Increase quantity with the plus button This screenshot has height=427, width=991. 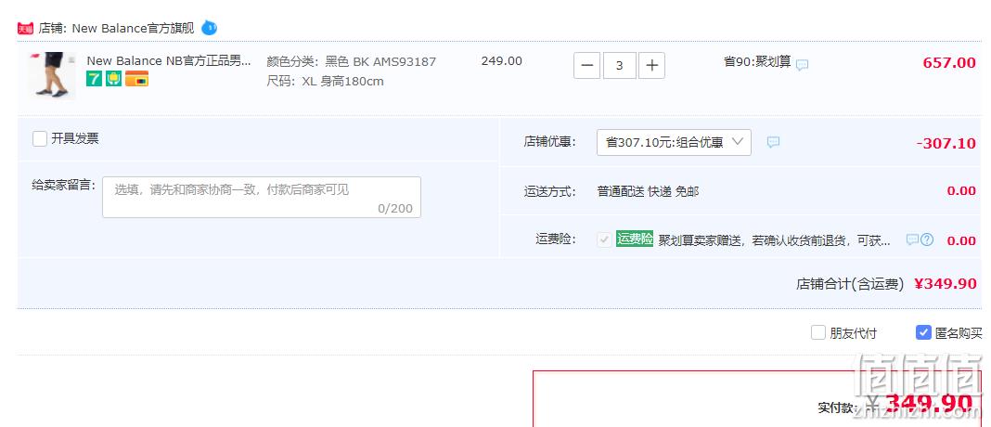pyautogui.click(x=651, y=65)
